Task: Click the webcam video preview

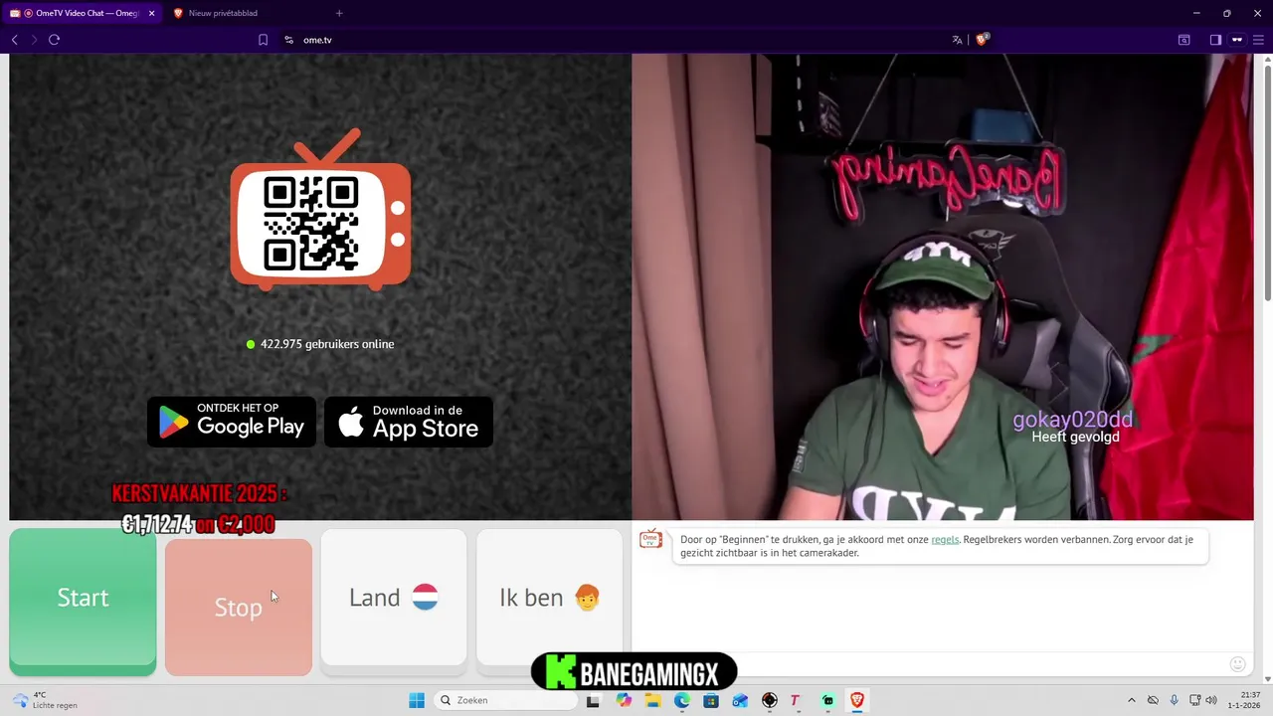Action: click(x=943, y=286)
